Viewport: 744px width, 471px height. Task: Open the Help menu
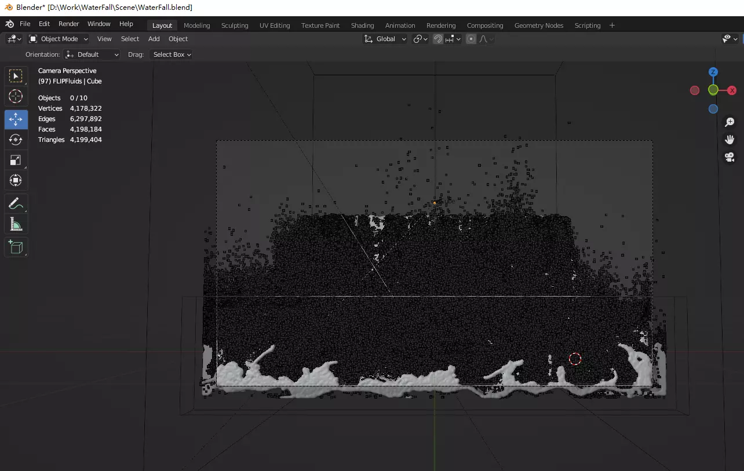tap(126, 24)
